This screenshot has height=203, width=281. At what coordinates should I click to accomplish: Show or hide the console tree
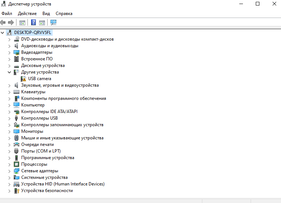22,23
